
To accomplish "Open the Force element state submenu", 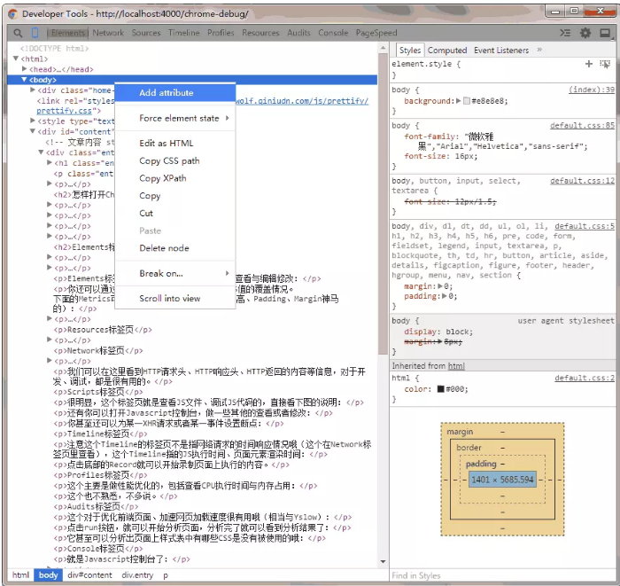I will (x=179, y=118).
